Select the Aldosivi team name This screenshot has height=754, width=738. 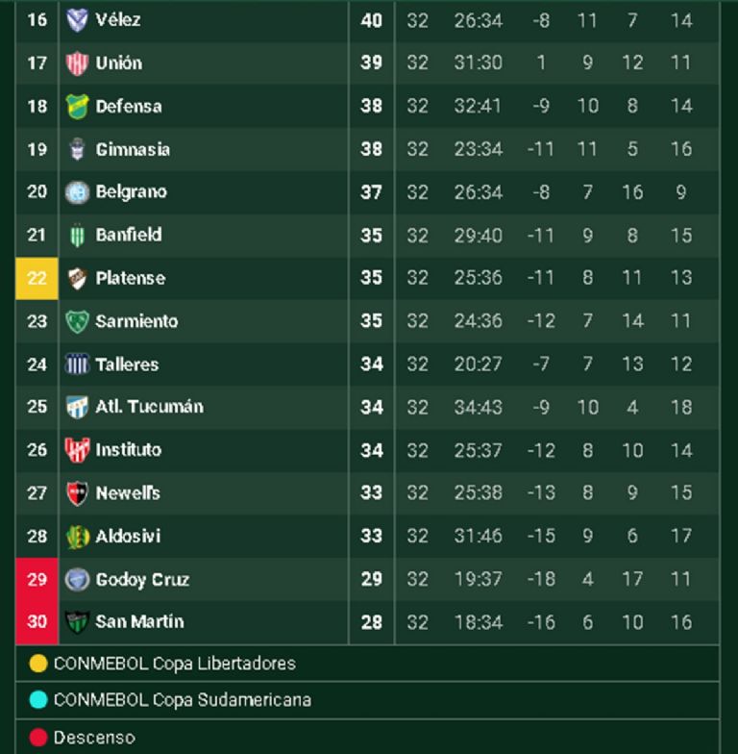(128, 537)
